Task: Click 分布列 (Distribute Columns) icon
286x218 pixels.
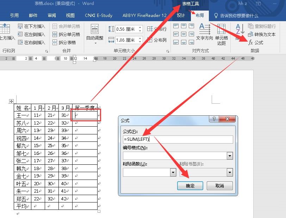Action: [150, 40]
